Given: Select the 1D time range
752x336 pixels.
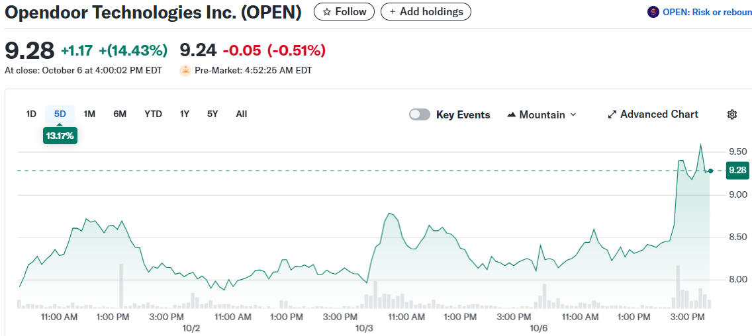Looking at the screenshot, I should [x=31, y=114].
